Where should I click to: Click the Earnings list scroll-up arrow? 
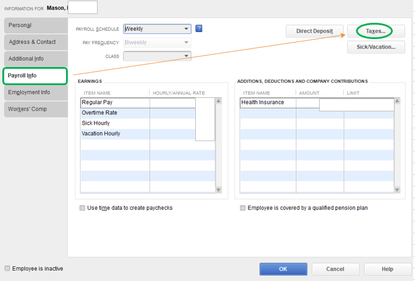coord(219,101)
